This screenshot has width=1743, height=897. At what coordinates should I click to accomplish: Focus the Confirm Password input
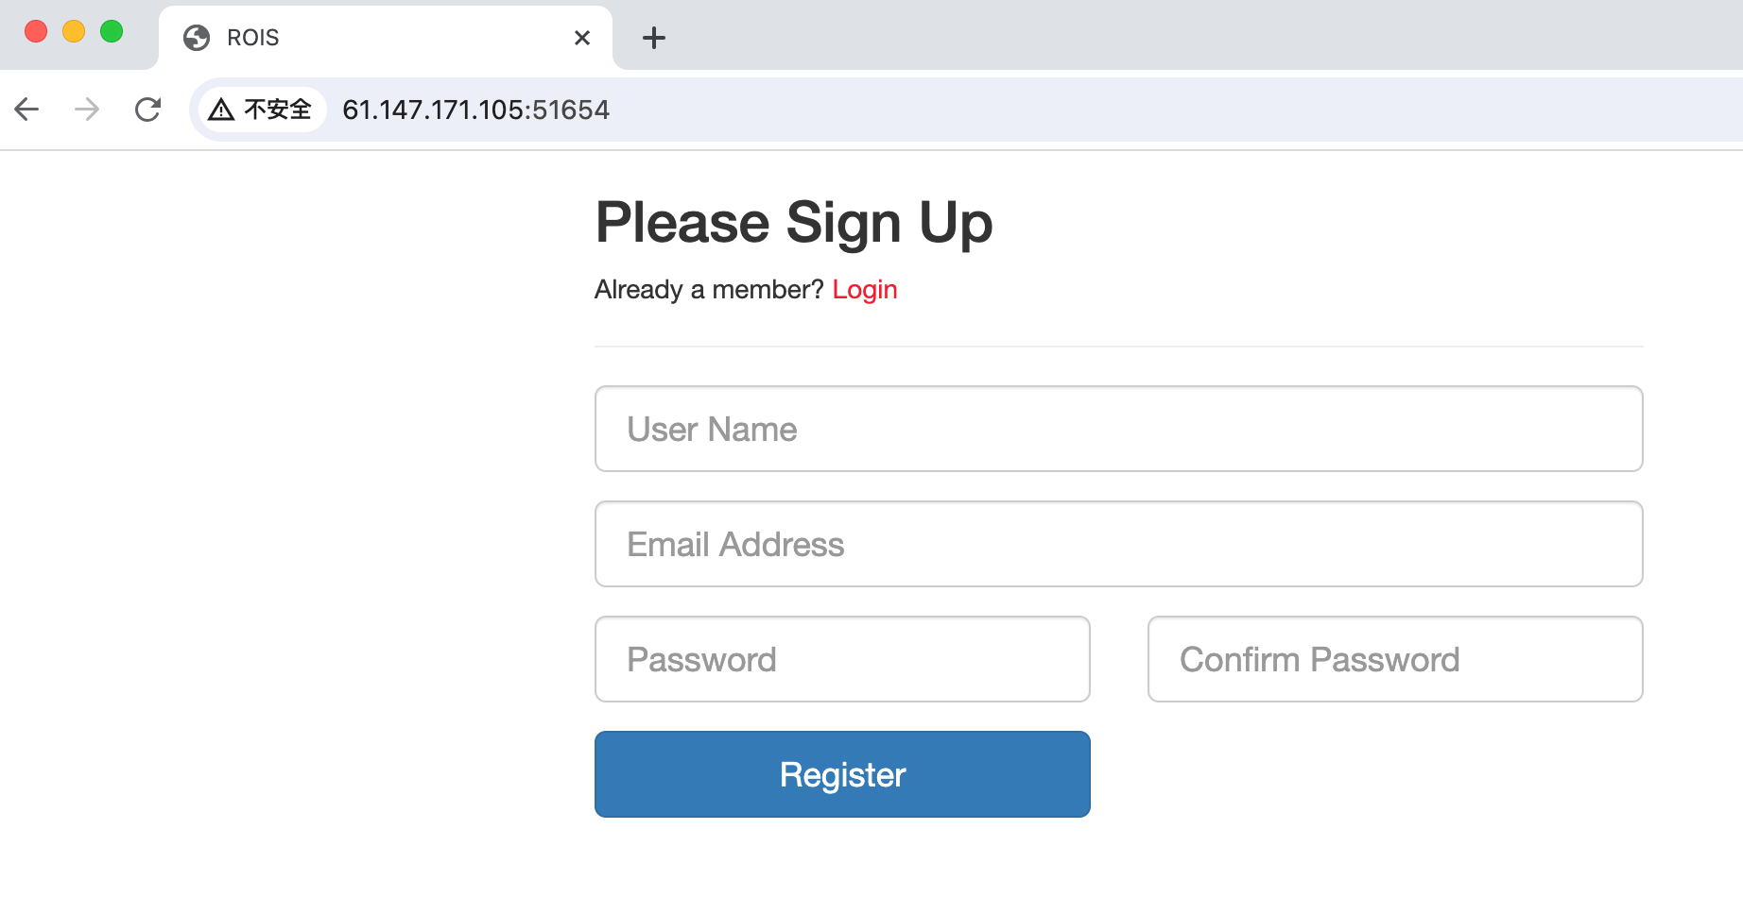tap(1394, 659)
